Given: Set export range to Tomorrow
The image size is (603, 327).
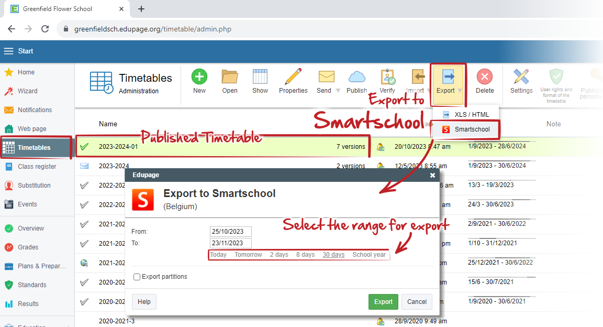Looking at the screenshot, I should (x=248, y=255).
